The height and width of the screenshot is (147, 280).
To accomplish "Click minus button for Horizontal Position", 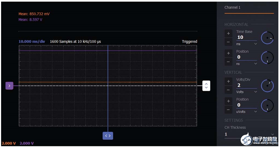I will 228,62.
